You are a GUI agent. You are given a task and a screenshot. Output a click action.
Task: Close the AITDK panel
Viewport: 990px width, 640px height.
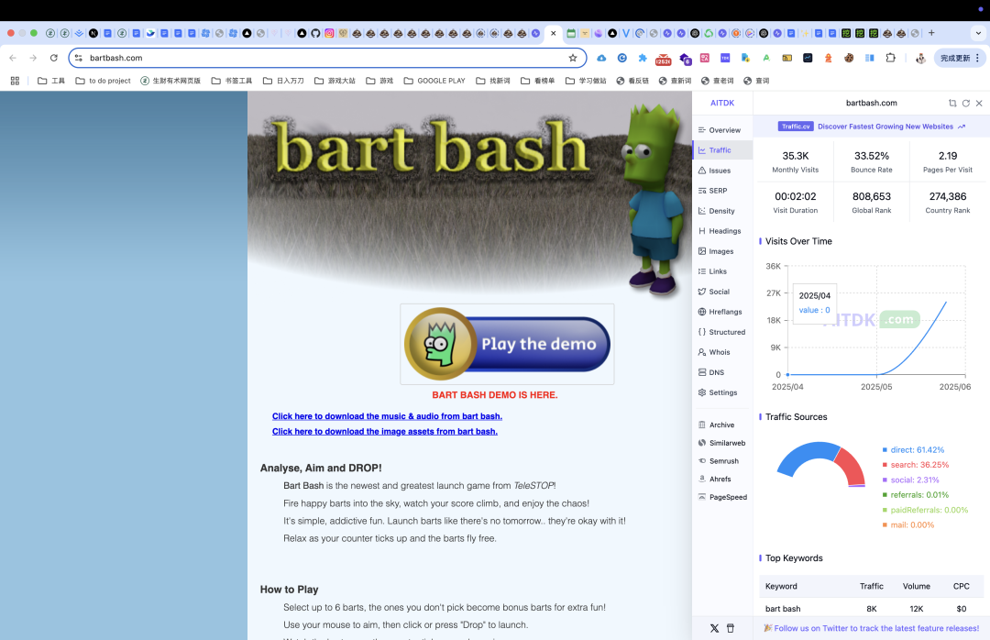pos(979,103)
